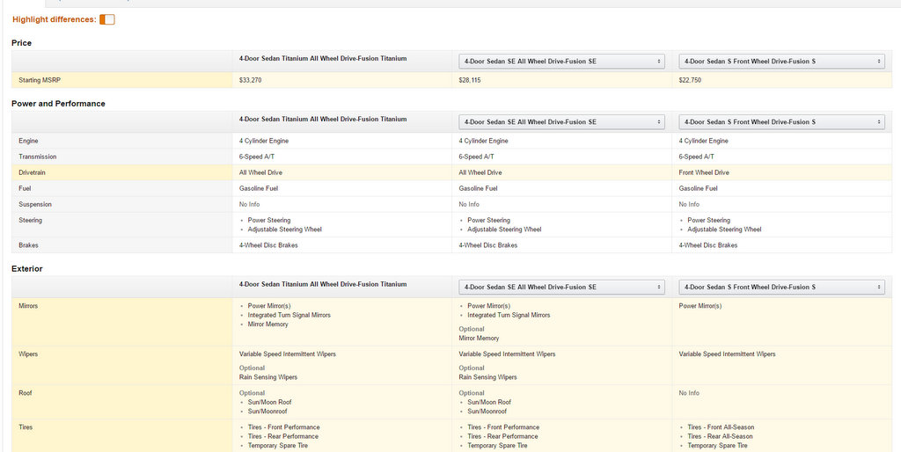This screenshot has width=901, height=452.
Task: Click "Sun/Moonroof" in the Fusion SE column
Action: 487,412
